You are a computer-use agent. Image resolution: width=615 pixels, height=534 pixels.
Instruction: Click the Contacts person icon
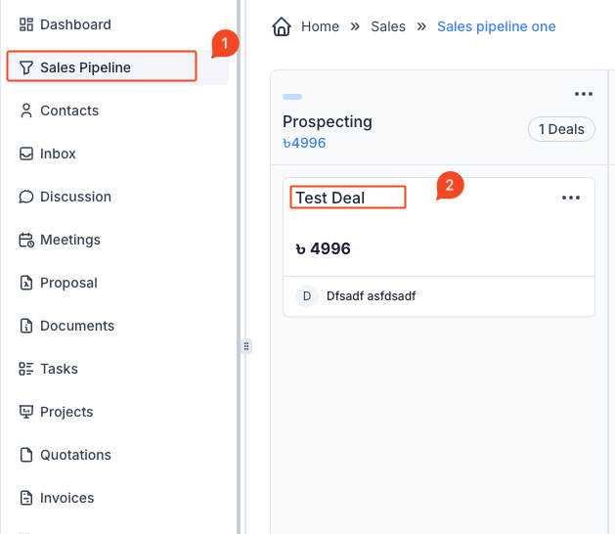click(x=26, y=111)
